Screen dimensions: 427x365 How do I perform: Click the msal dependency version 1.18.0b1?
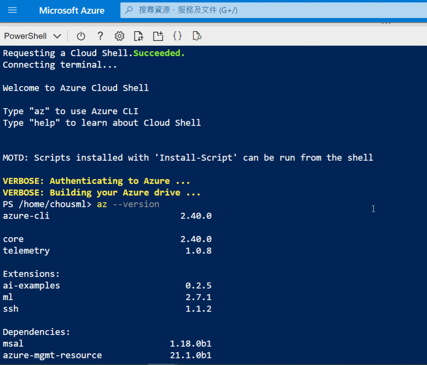point(191,343)
